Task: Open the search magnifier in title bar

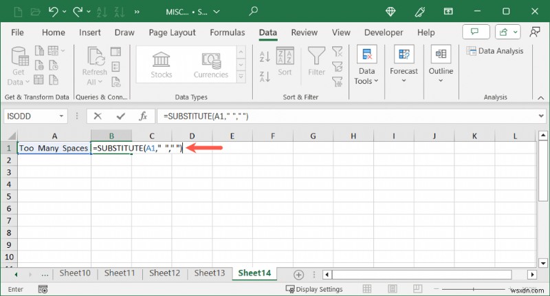Action: point(253,11)
